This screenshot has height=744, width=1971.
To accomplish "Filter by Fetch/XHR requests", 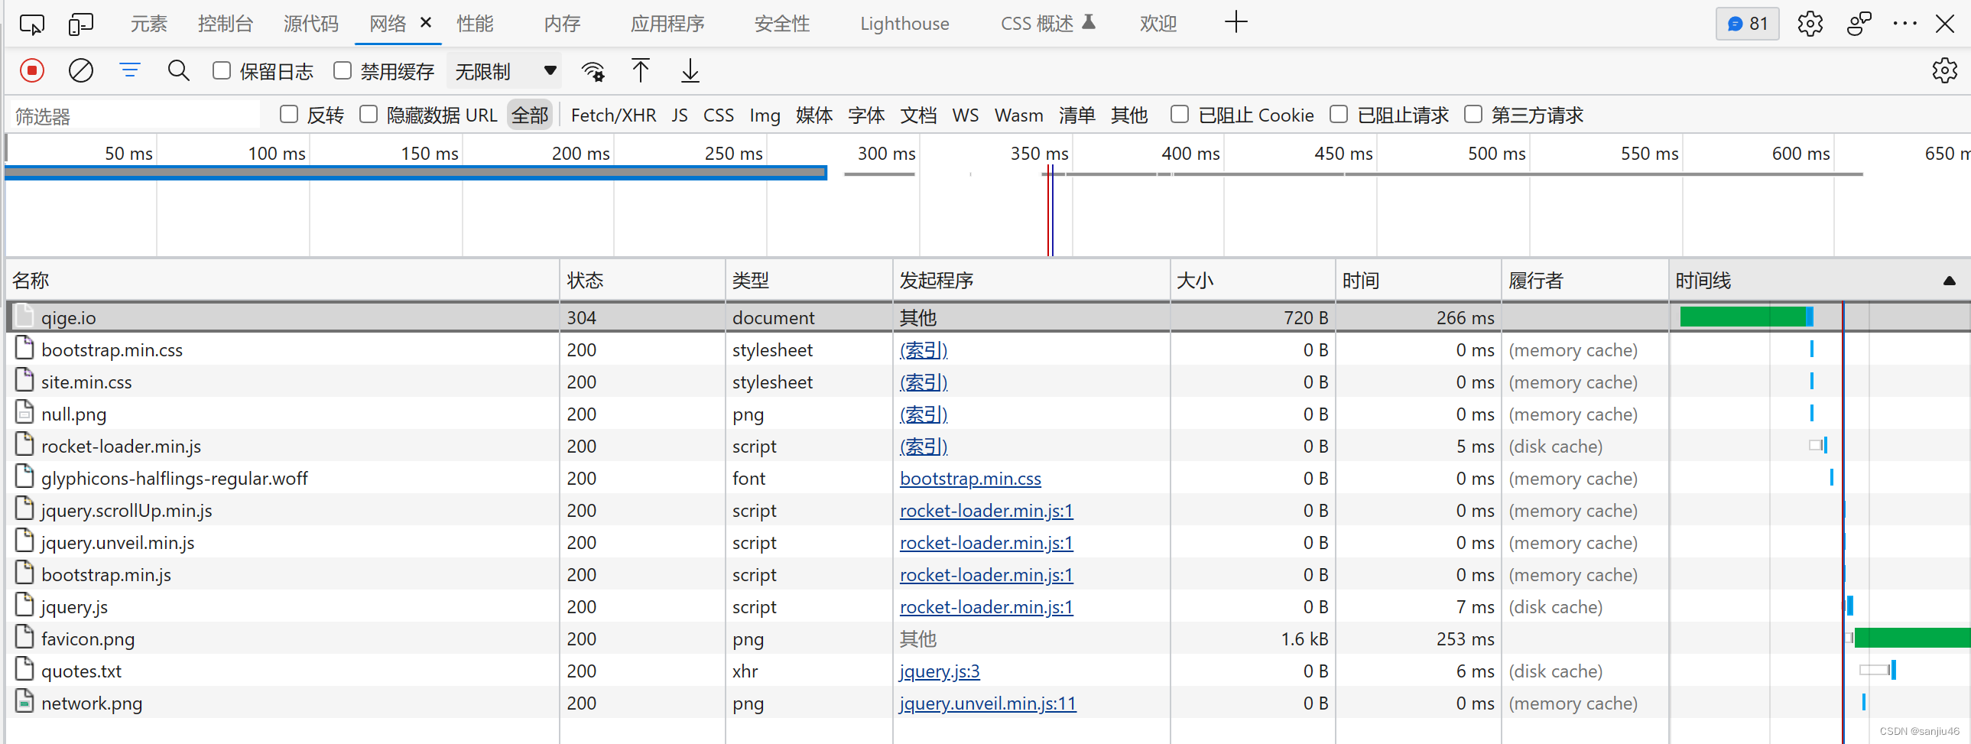I will [613, 115].
